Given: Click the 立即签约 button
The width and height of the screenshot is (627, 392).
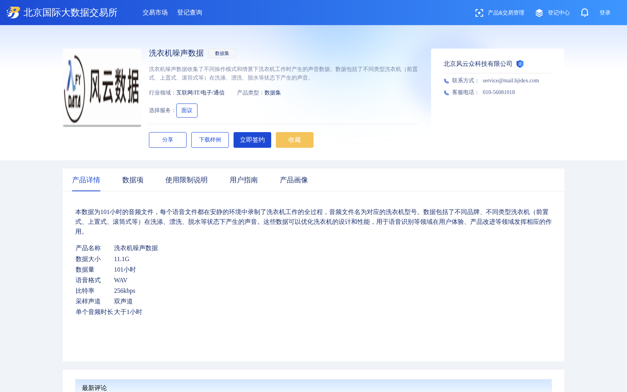Looking at the screenshot, I should pyautogui.click(x=252, y=140).
